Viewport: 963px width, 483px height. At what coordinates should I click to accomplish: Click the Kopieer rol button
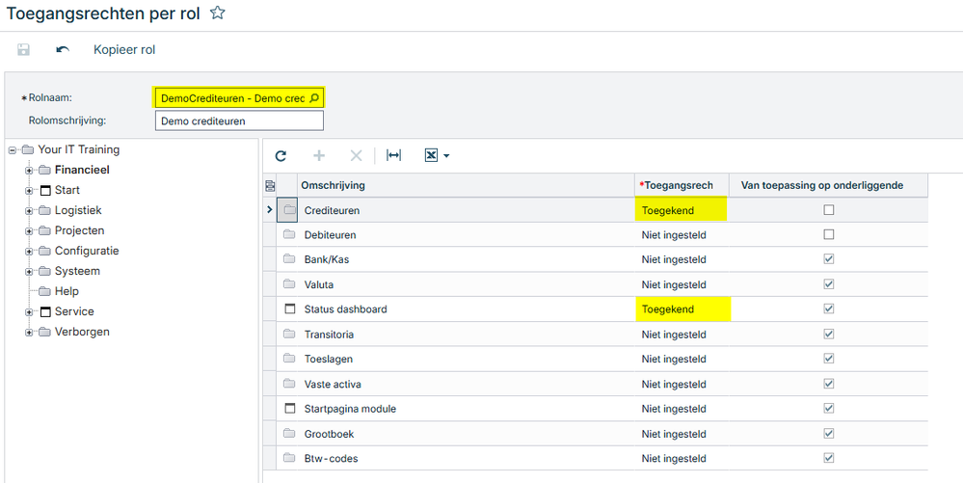coord(124,50)
